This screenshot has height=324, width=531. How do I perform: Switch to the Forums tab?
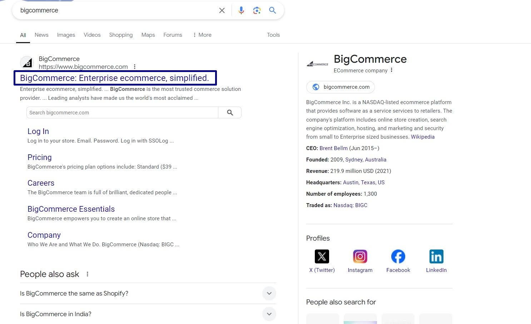point(173,35)
